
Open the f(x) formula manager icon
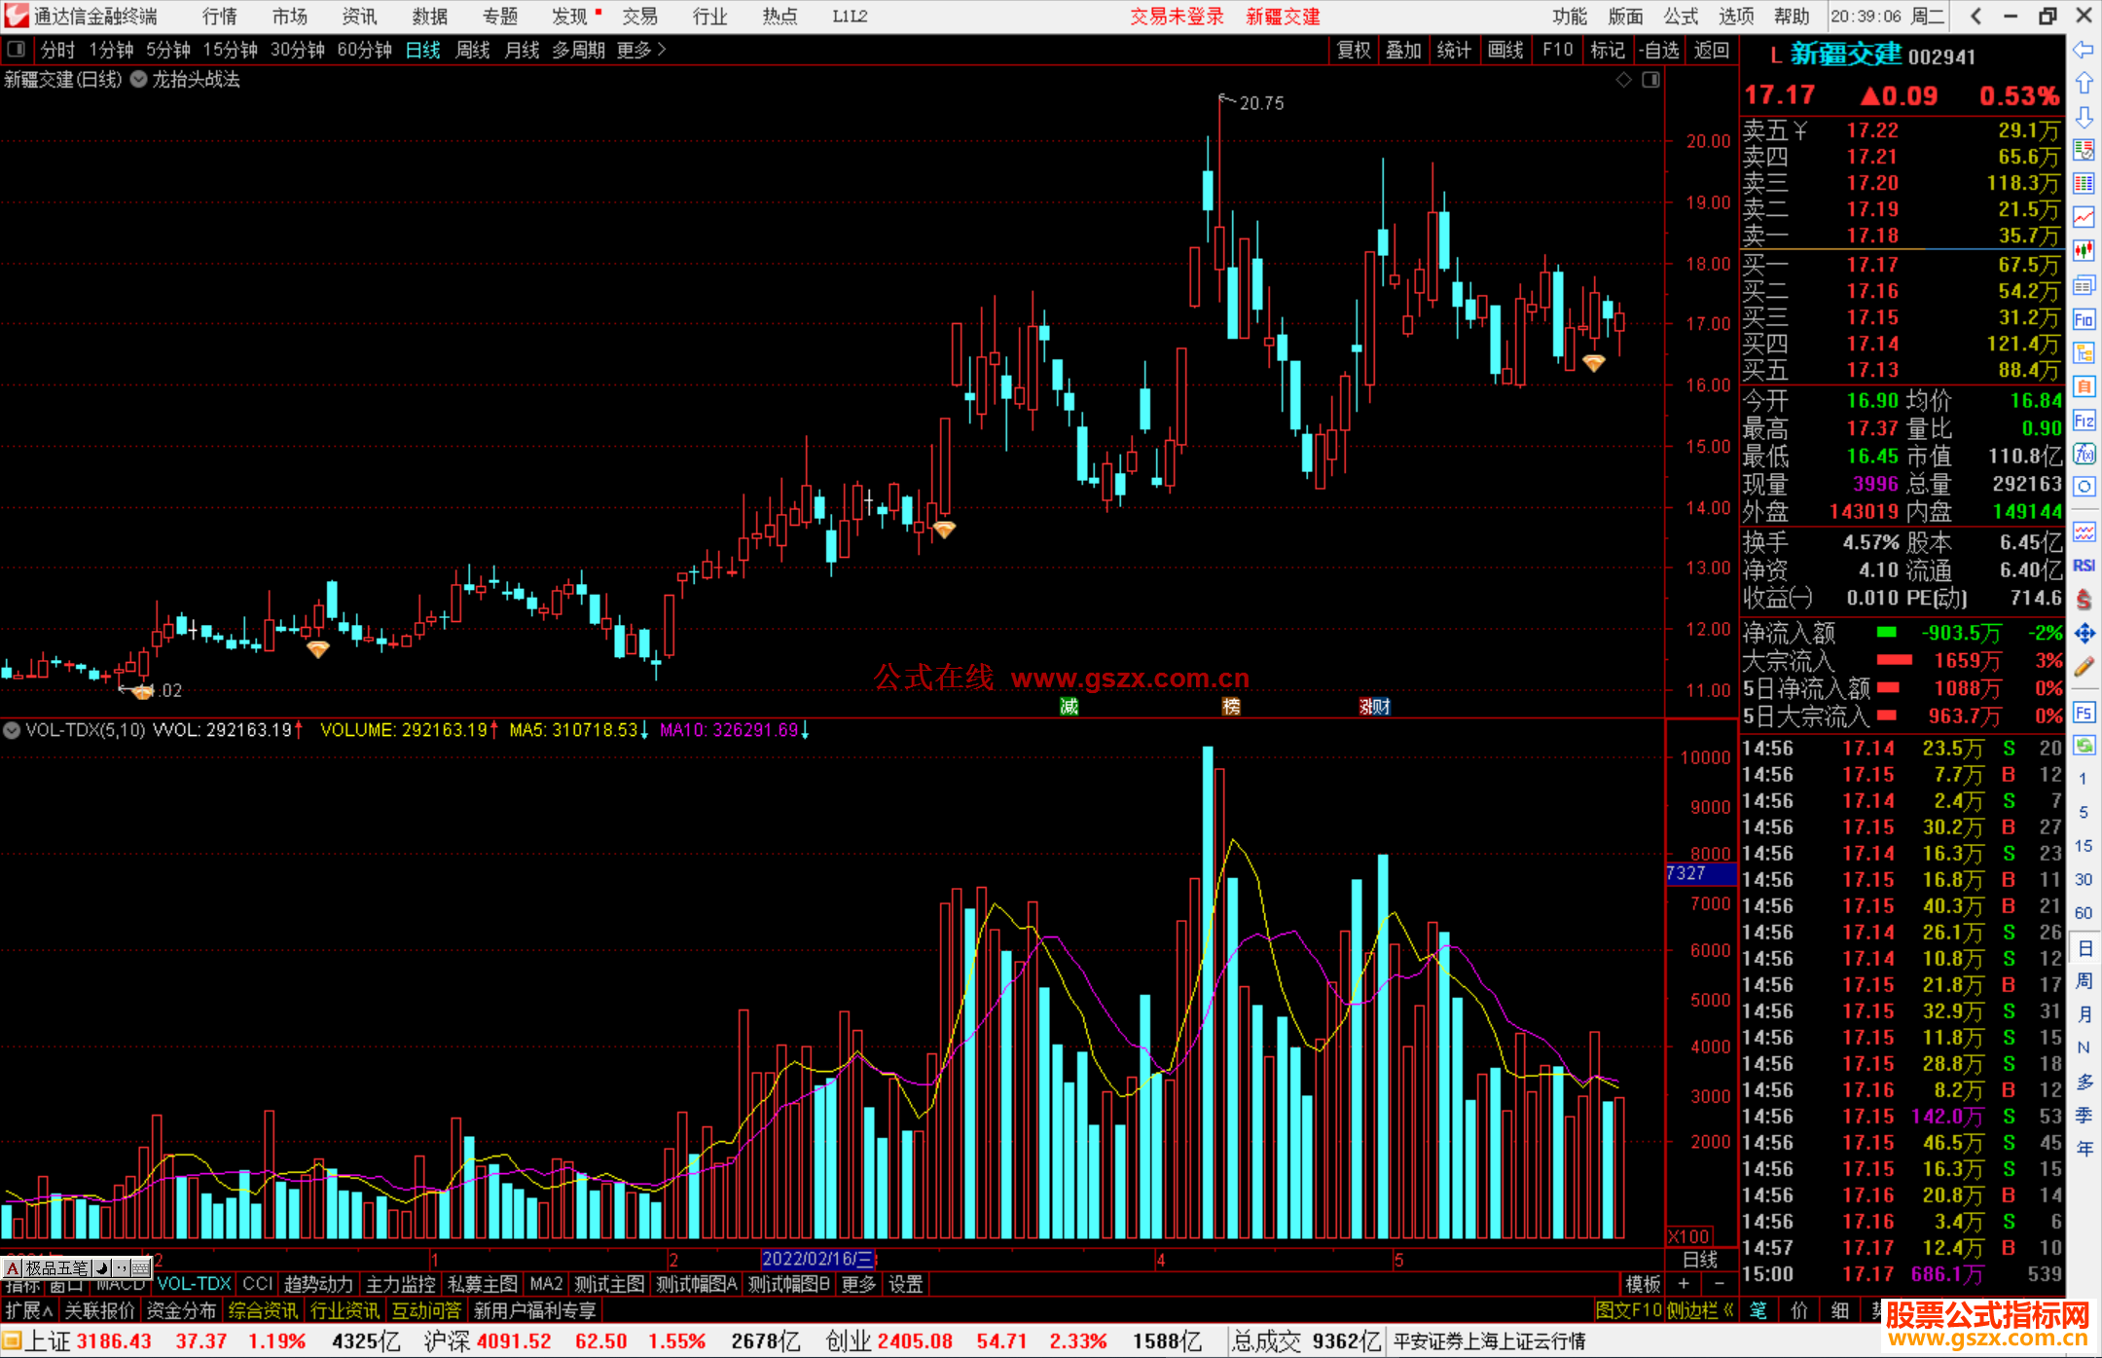pyautogui.click(x=2084, y=454)
